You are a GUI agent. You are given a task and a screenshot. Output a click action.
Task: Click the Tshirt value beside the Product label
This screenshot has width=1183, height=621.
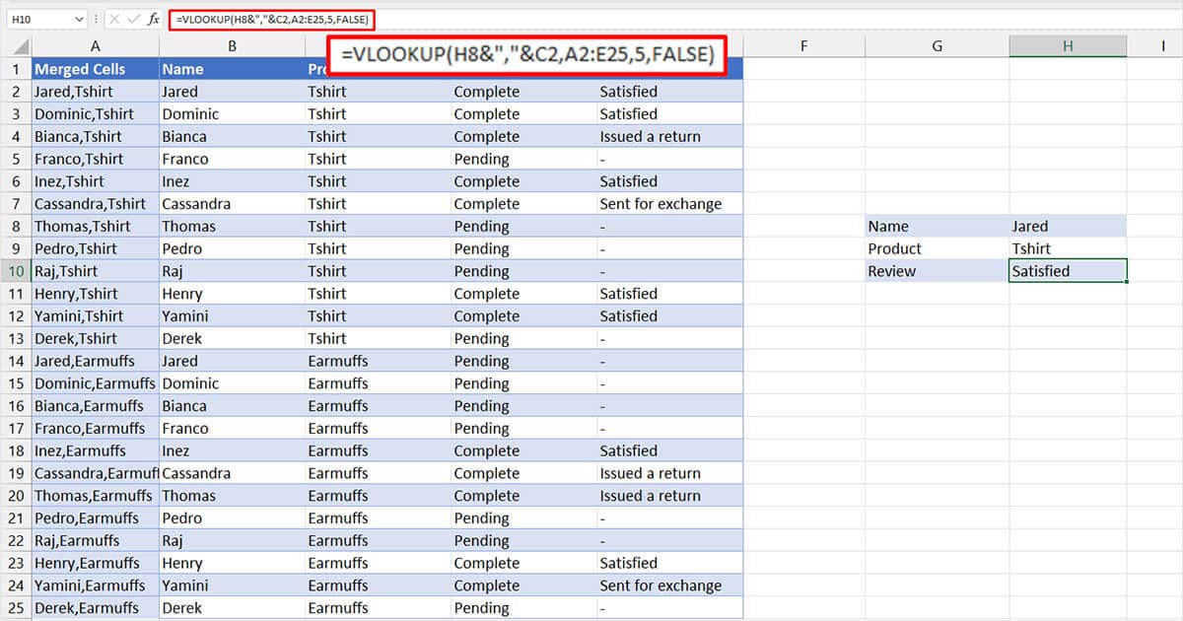click(1068, 248)
